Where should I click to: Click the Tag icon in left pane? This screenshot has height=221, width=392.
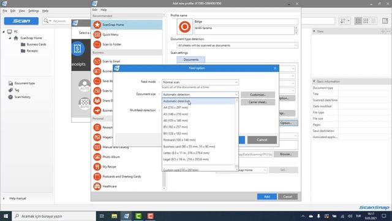[x=10, y=90]
